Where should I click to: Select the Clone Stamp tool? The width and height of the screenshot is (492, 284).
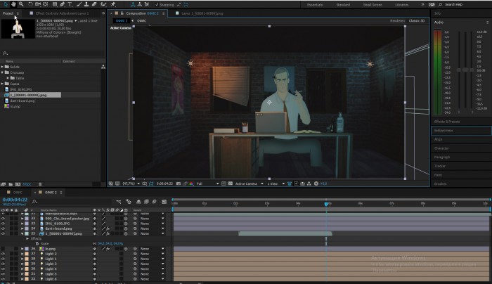(x=86, y=4)
